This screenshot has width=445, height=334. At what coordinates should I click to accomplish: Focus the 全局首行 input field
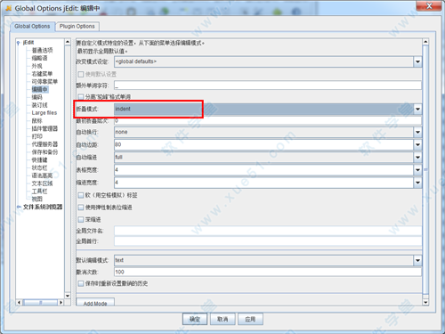click(268, 241)
